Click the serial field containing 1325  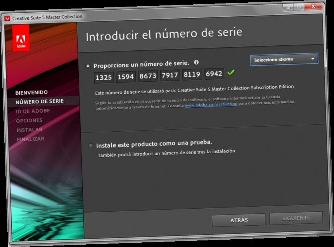click(104, 77)
